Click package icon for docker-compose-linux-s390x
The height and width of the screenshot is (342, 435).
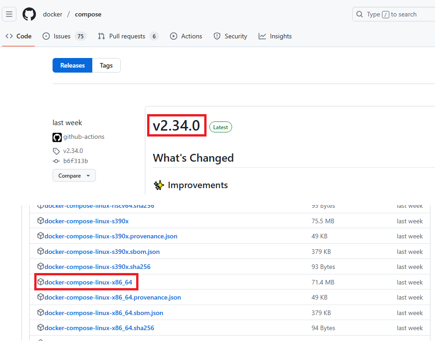41,221
